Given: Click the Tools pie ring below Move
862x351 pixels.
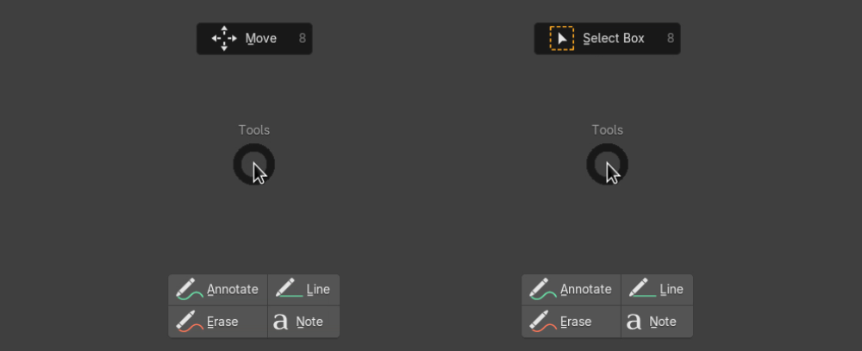Looking at the screenshot, I should click(x=254, y=164).
